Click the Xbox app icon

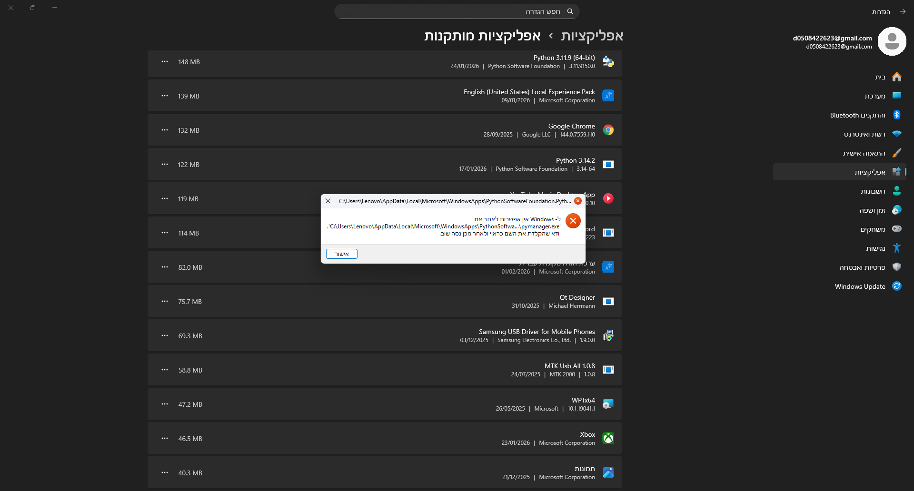[608, 438]
